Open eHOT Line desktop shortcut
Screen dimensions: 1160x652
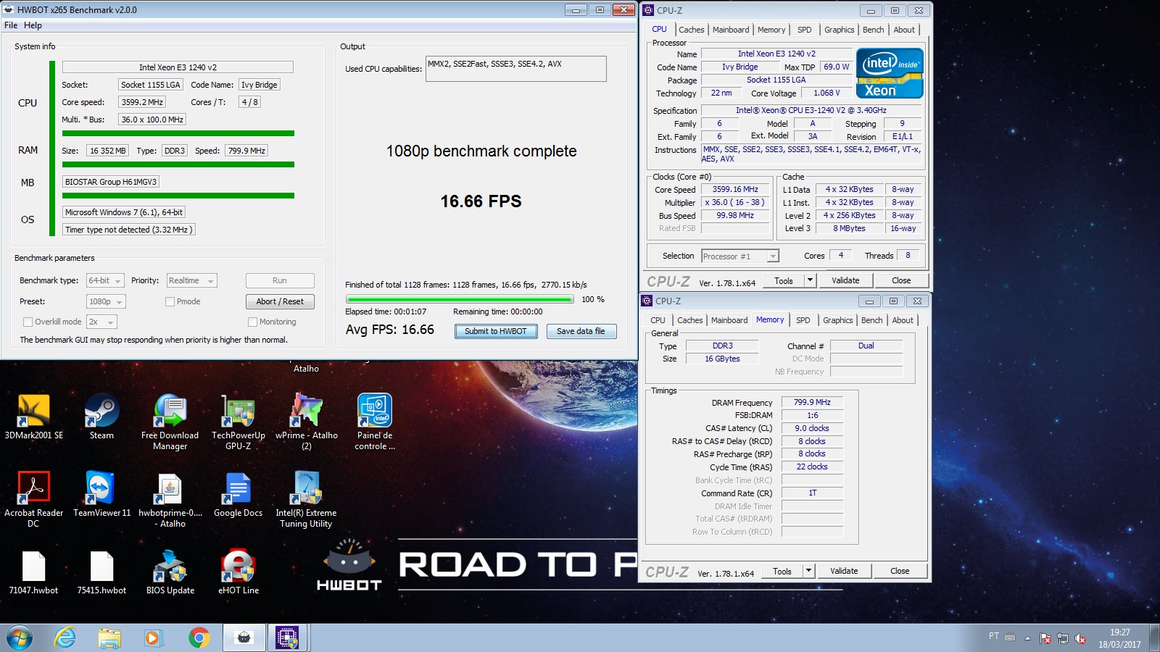238,572
